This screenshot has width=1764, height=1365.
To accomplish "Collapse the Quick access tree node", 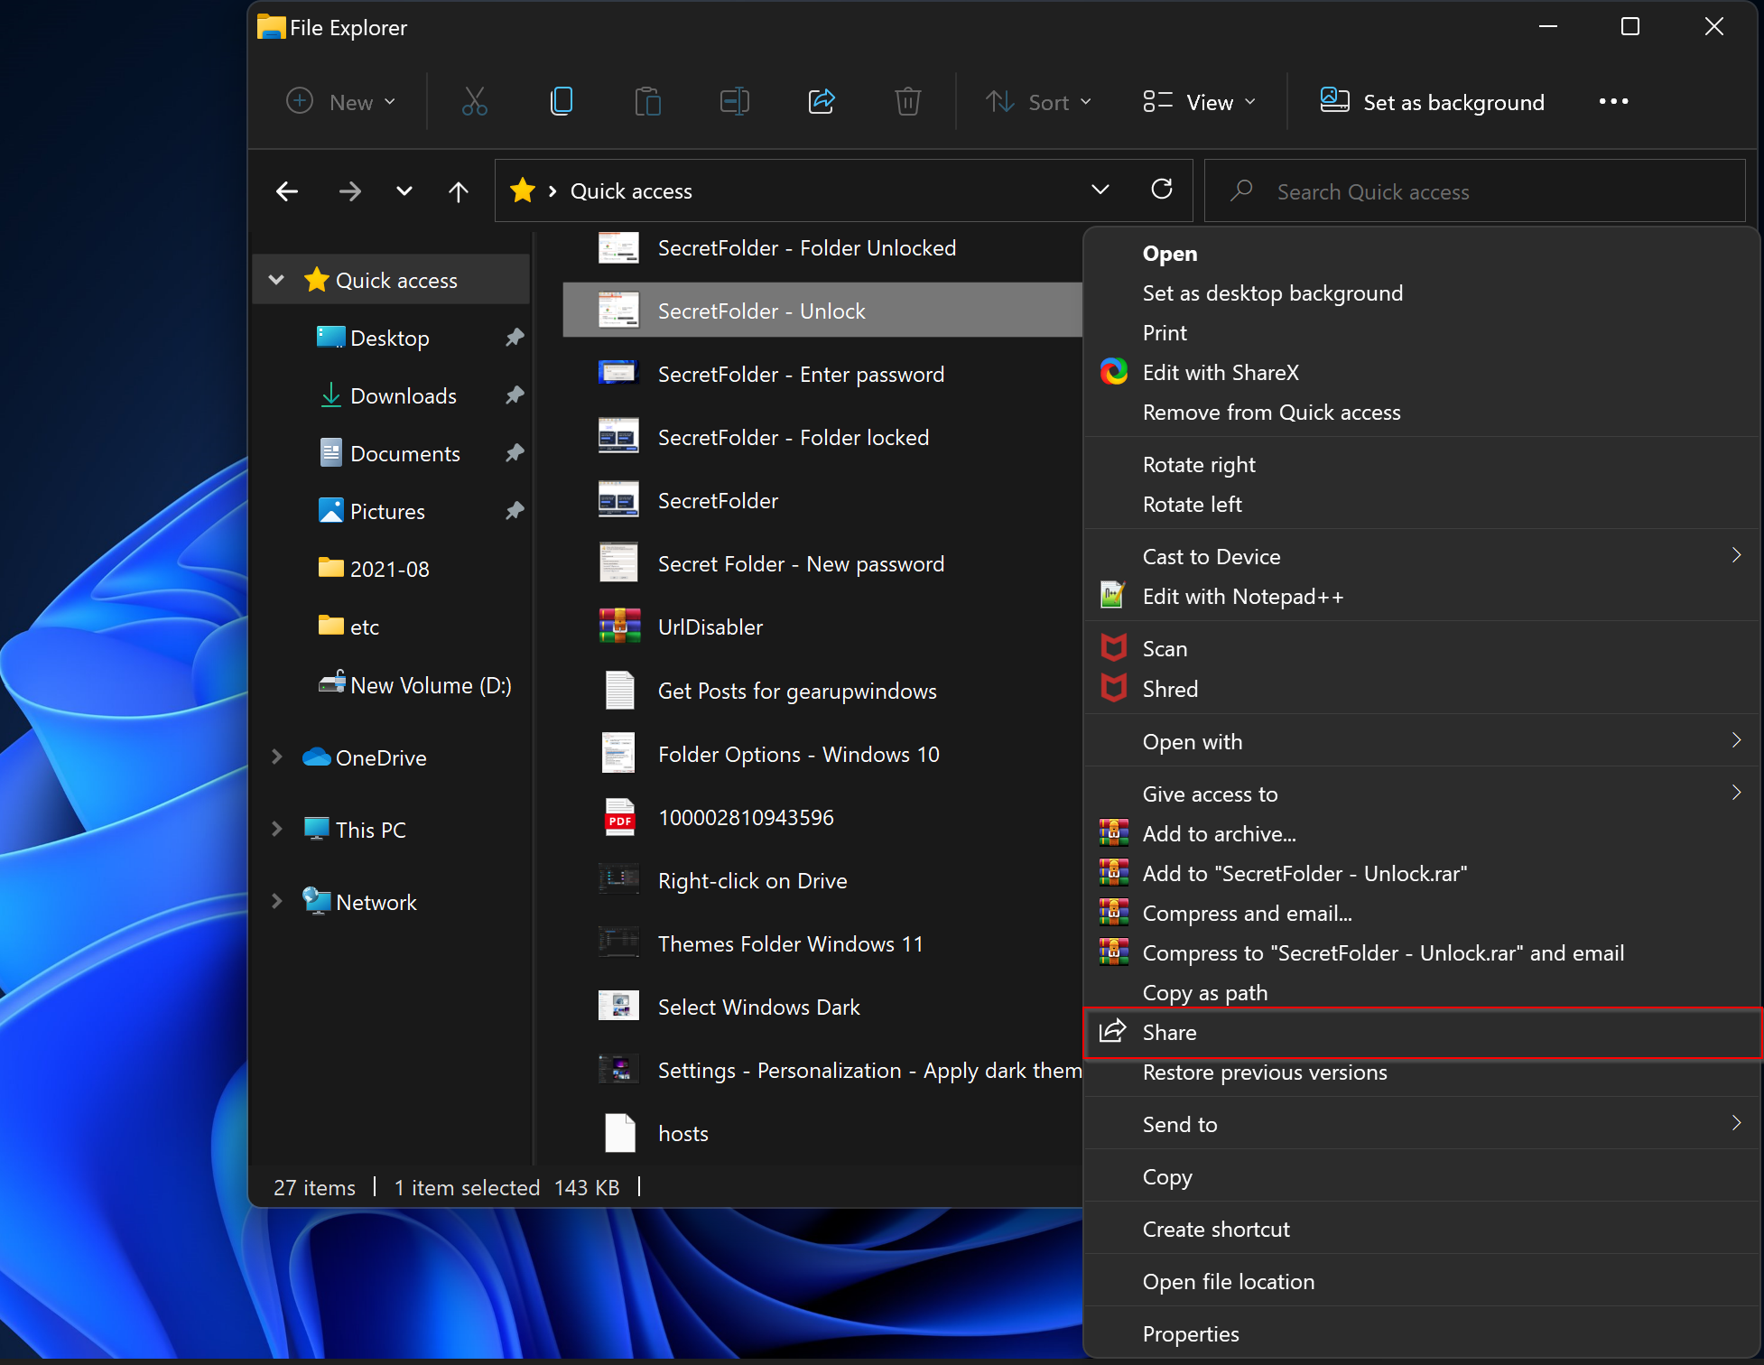I will coord(277,280).
